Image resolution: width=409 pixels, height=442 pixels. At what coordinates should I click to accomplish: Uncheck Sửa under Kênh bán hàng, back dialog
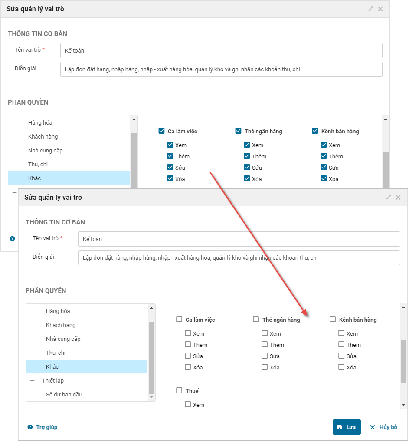(x=324, y=167)
